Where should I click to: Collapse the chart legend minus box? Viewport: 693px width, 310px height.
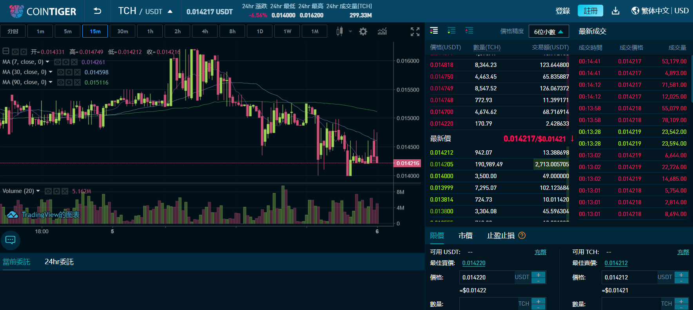point(6,51)
